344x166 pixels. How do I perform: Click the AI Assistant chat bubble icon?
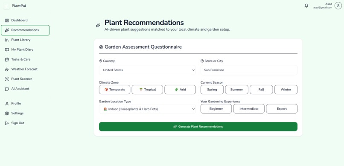7,89
